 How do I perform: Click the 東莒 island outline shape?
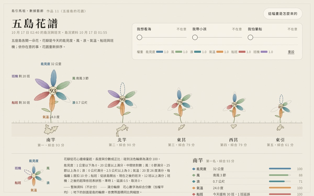coord(182,127)
